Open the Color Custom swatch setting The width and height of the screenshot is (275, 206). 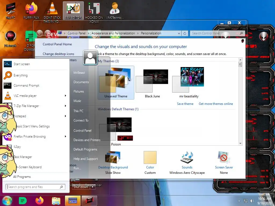tap(150, 163)
